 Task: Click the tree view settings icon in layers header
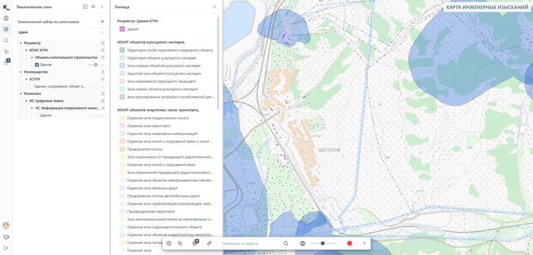pos(93,7)
